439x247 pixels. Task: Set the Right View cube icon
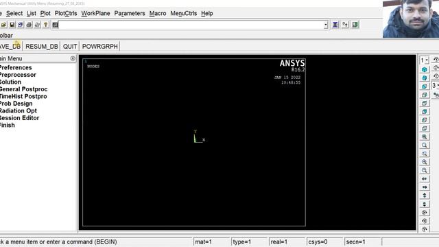pyautogui.click(x=425, y=95)
